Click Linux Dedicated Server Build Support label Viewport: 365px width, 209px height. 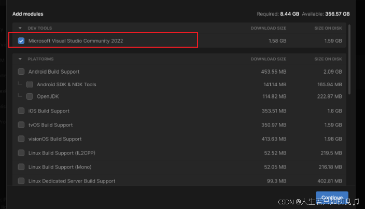click(72, 181)
